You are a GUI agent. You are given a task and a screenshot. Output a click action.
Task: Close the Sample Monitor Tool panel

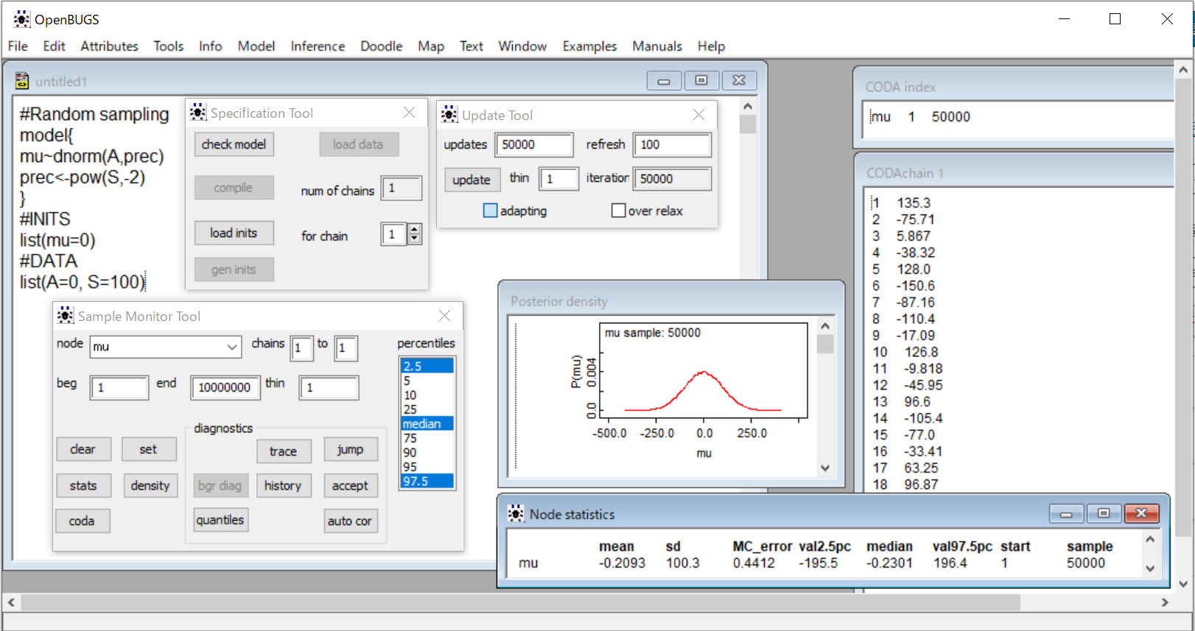[x=445, y=316]
